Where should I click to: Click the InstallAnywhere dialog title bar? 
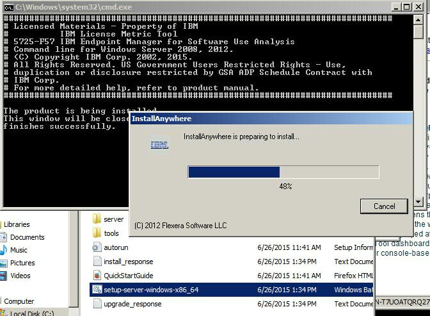click(x=269, y=119)
